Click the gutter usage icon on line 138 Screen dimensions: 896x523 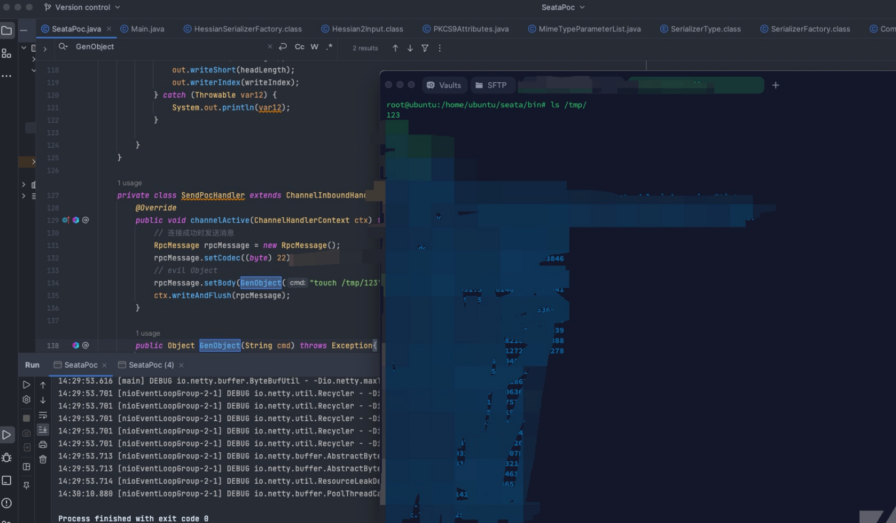point(76,346)
